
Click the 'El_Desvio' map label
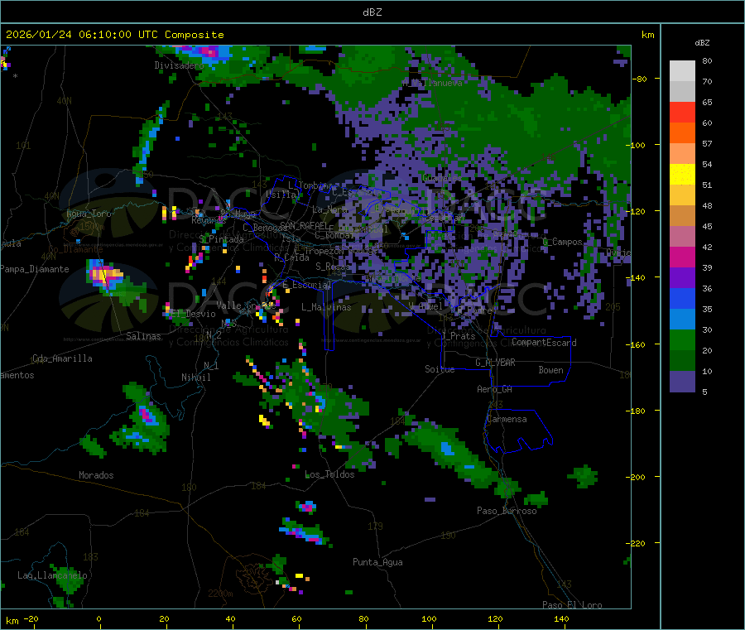click(x=193, y=314)
